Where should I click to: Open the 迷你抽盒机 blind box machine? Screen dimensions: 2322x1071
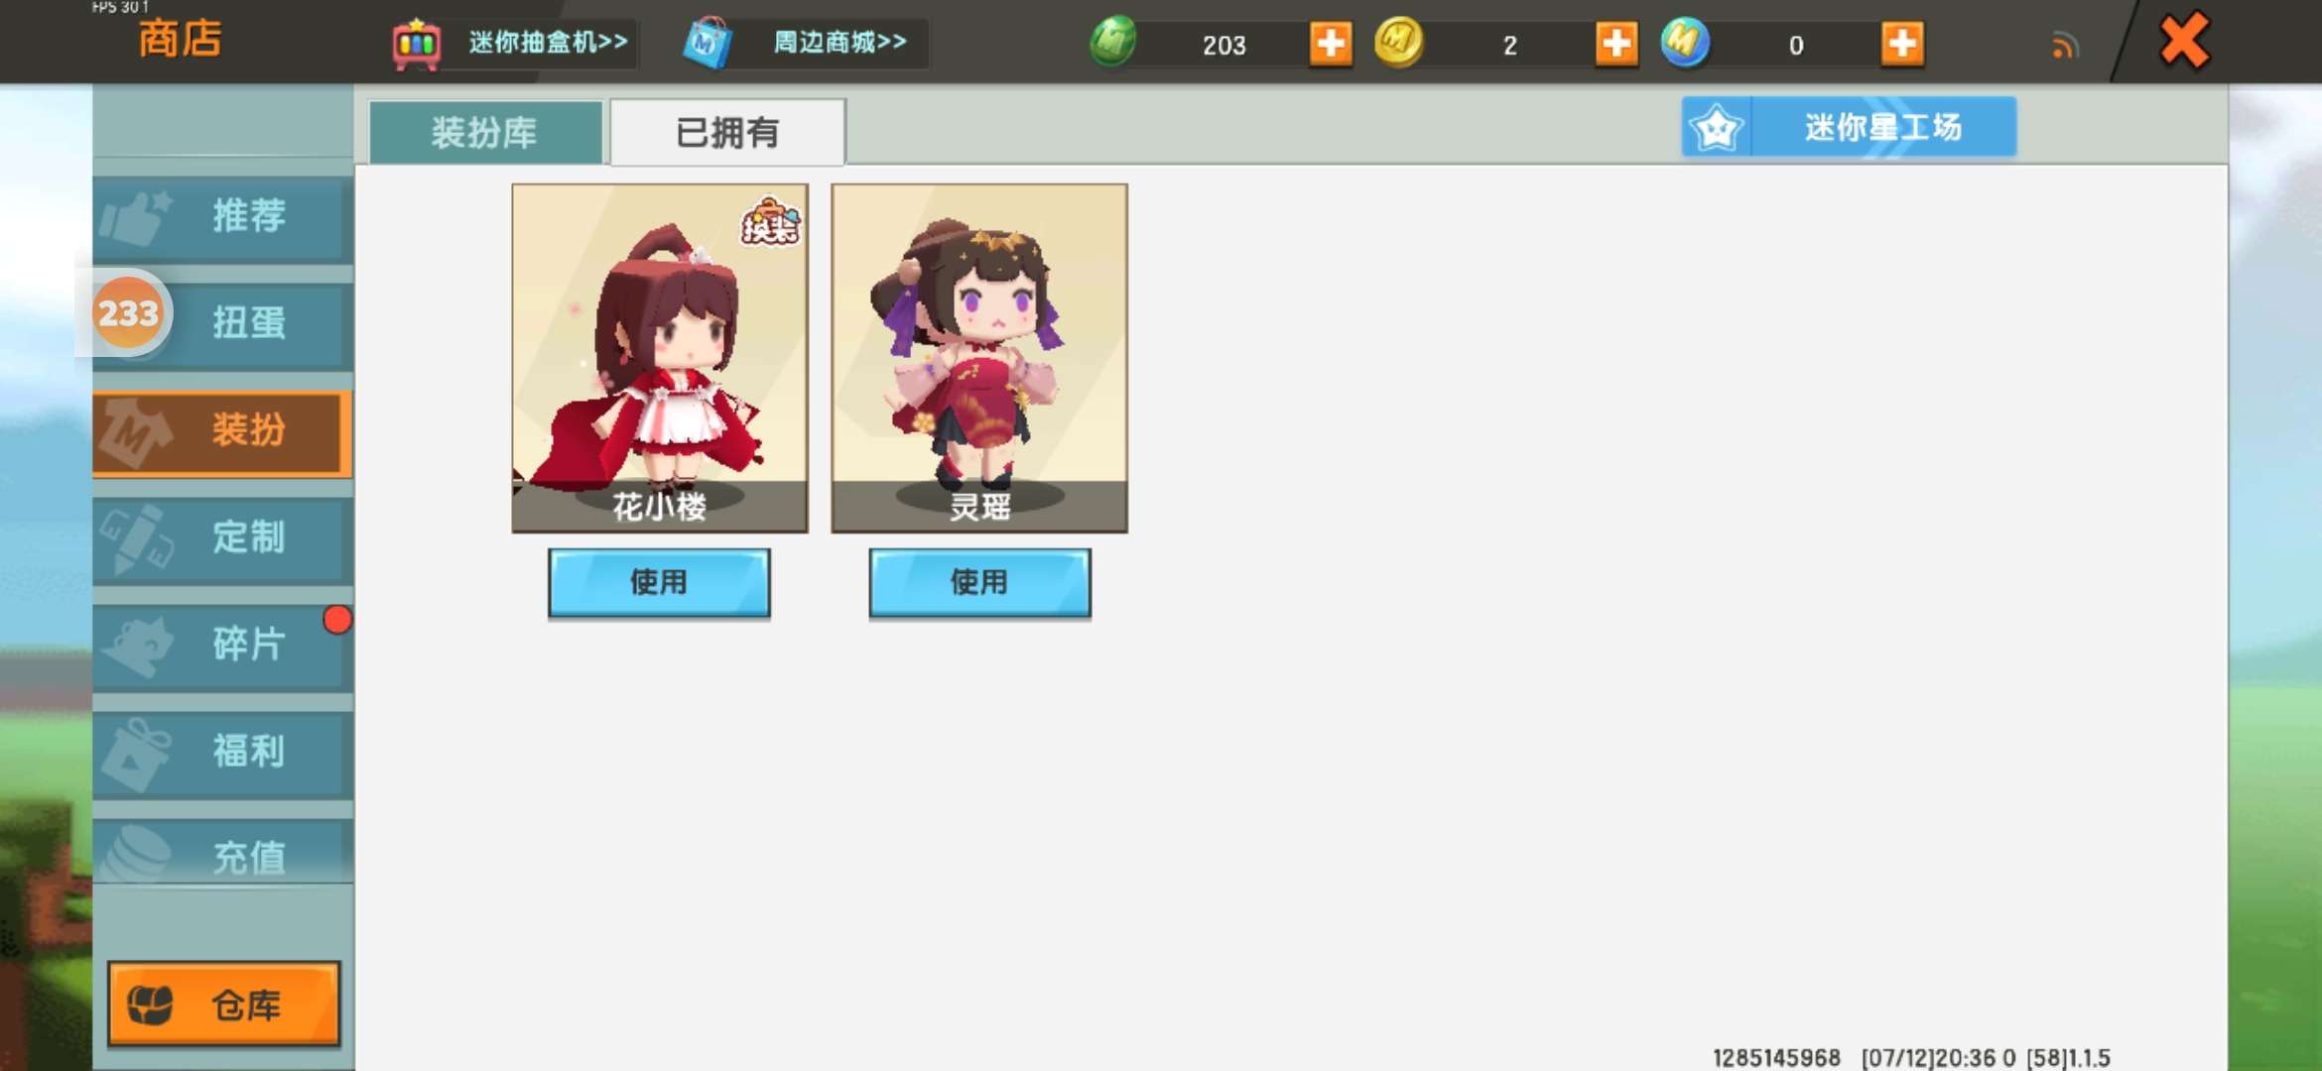click(512, 43)
